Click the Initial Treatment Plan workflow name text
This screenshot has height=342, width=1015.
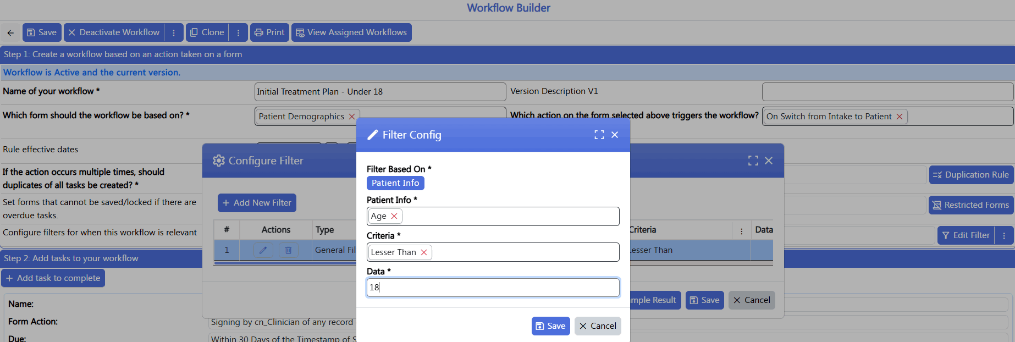click(320, 92)
